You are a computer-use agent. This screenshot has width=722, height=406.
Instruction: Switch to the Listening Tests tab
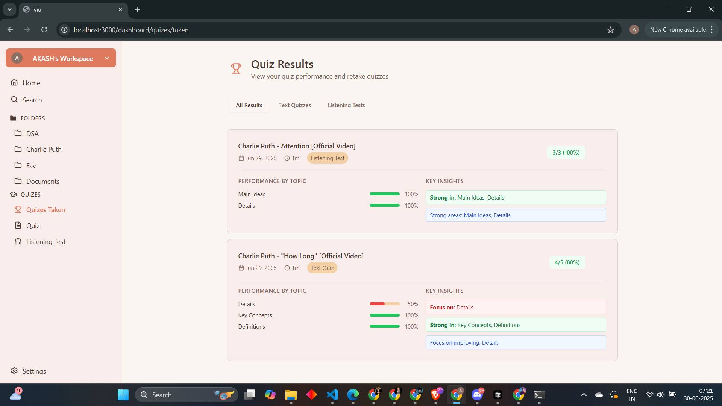pos(346,105)
